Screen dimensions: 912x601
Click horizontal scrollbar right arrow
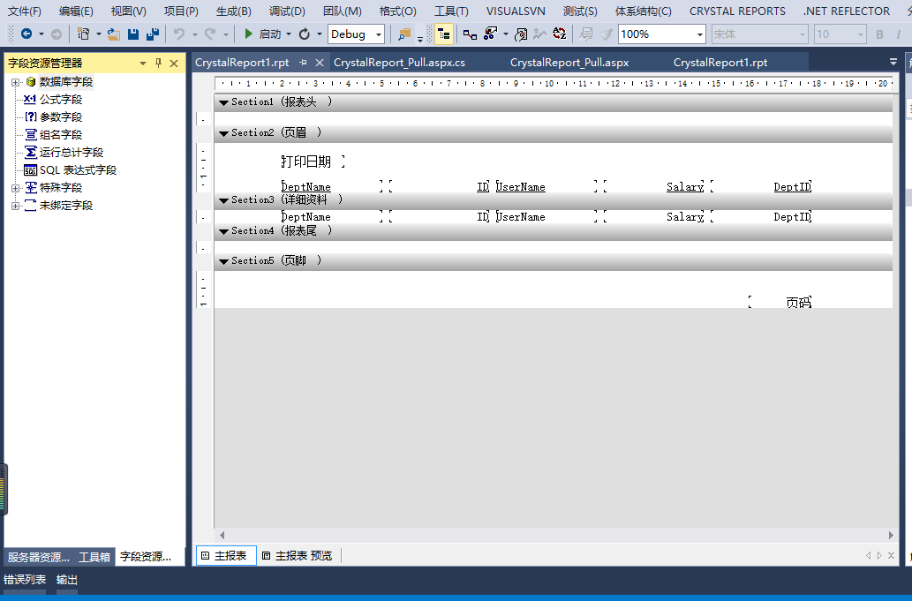coord(891,536)
